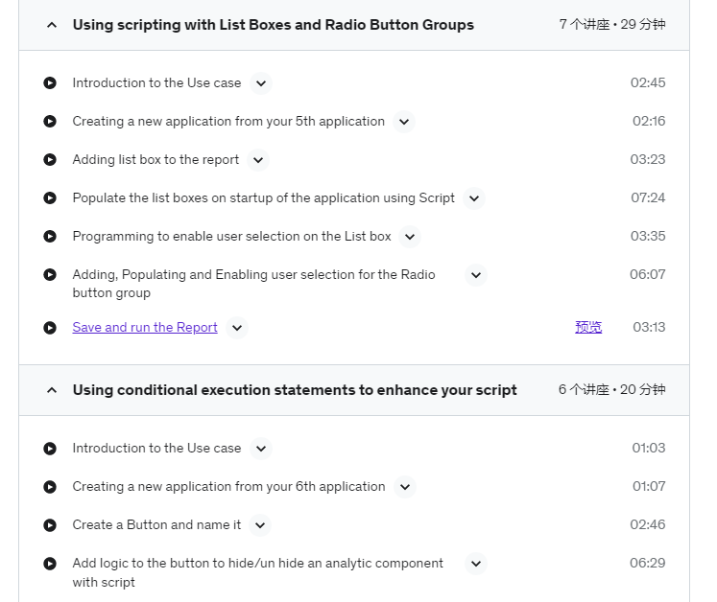
Task: Click play icon beside 'Populate the list boxes on startup'
Action: (x=50, y=197)
